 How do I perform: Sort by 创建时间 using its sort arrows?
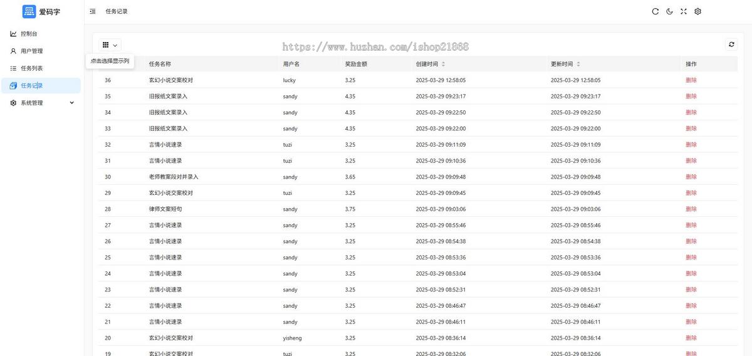tap(443, 64)
